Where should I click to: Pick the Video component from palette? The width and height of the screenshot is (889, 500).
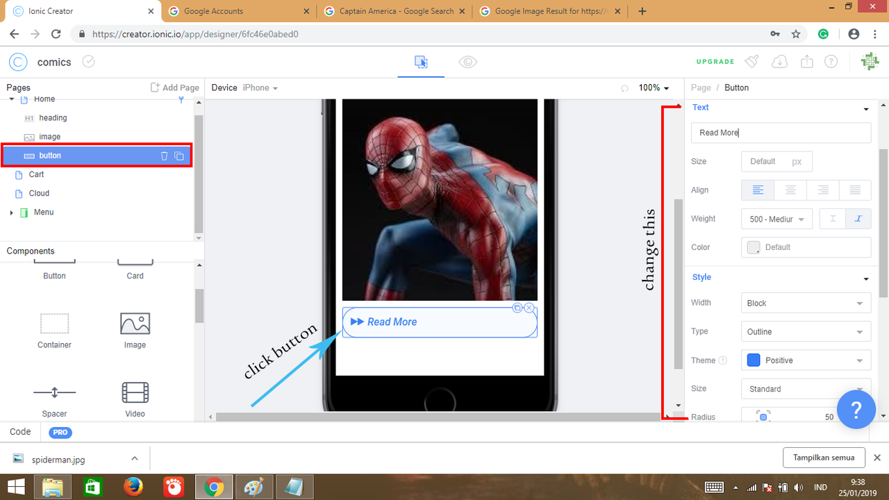[x=135, y=400]
